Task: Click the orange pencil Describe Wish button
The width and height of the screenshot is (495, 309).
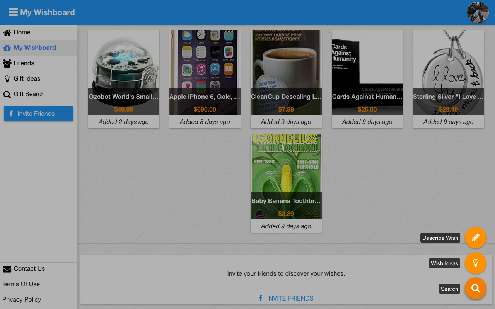Action: coord(476,238)
